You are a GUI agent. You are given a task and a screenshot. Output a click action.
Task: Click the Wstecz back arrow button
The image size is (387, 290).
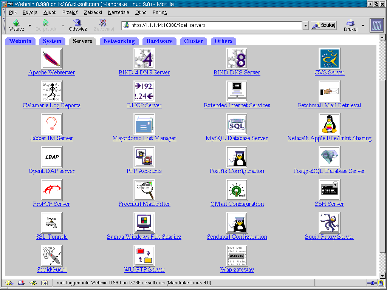tap(17, 25)
